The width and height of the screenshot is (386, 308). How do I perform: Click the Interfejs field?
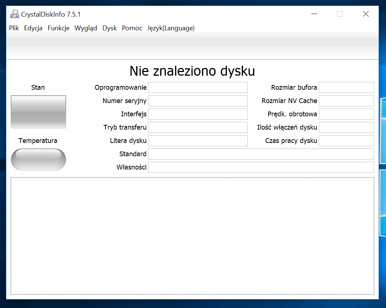point(198,114)
